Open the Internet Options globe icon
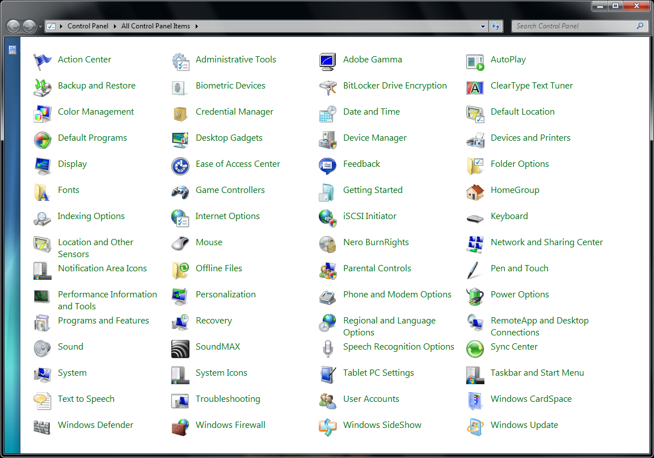The width and height of the screenshot is (654, 458). click(x=180, y=219)
